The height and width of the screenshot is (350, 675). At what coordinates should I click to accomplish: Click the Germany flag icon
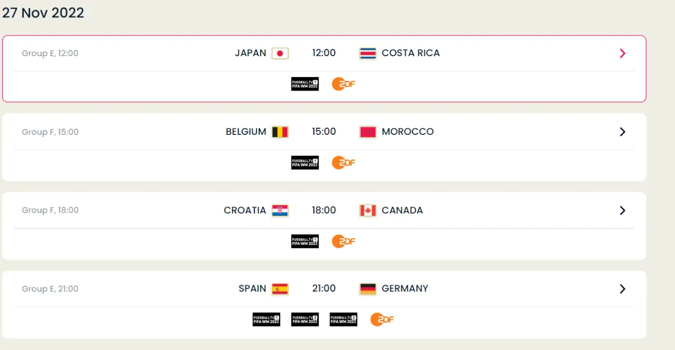click(367, 289)
